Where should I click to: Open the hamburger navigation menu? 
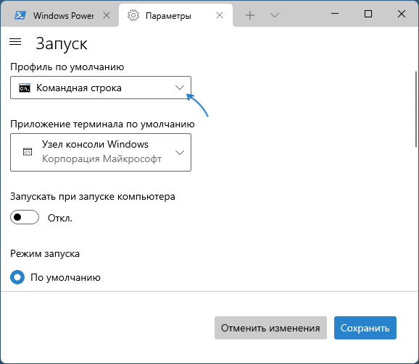tap(15, 41)
